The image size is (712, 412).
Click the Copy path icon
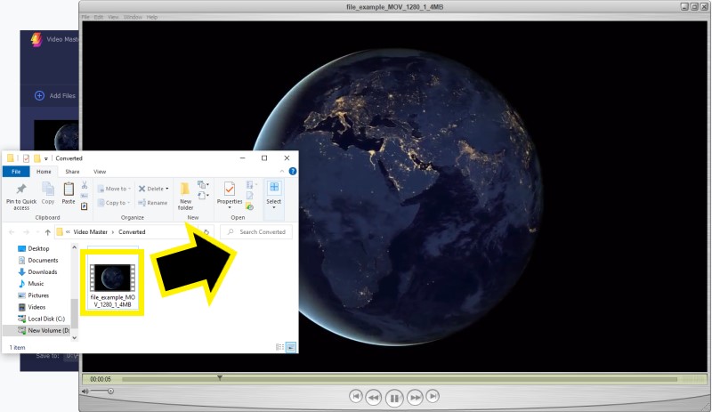coord(85,196)
